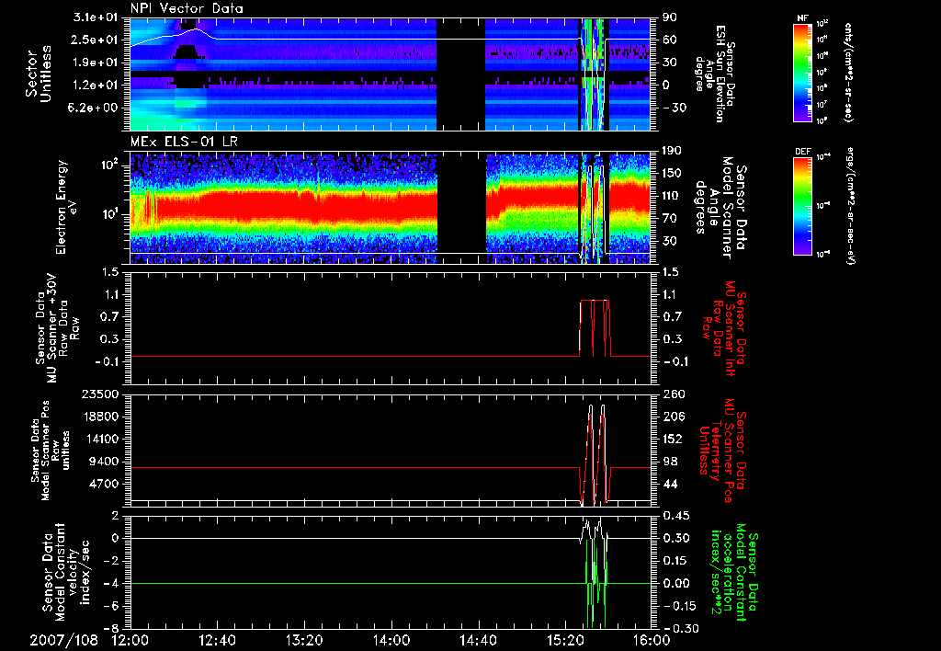The image size is (941, 651).
Task: Click the 18800 scanner position tick value
Action: [x=101, y=417]
